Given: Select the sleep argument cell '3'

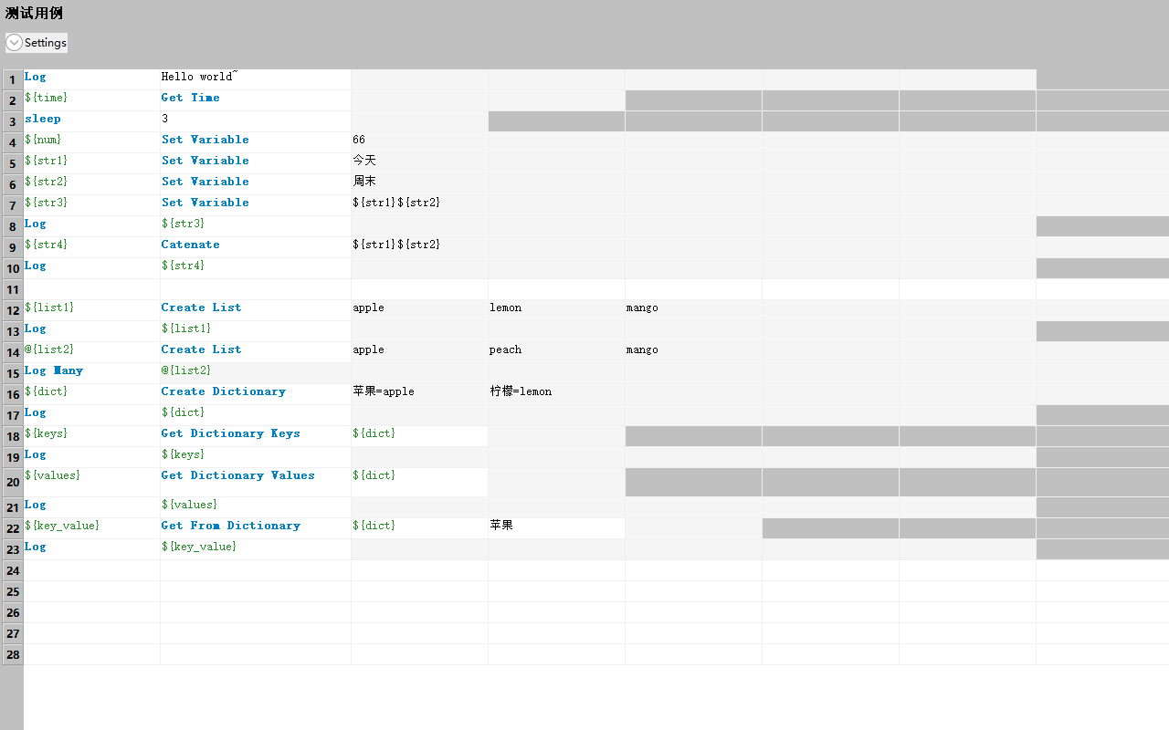Looking at the screenshot, I should 256,121.
